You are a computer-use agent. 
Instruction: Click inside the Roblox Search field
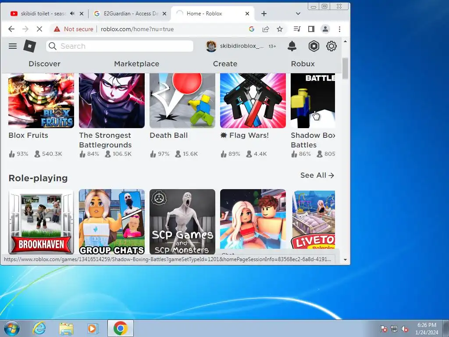pyautogui.click(x=120, y=46)
